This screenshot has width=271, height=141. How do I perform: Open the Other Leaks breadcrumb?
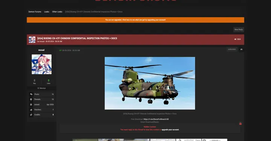57,12
